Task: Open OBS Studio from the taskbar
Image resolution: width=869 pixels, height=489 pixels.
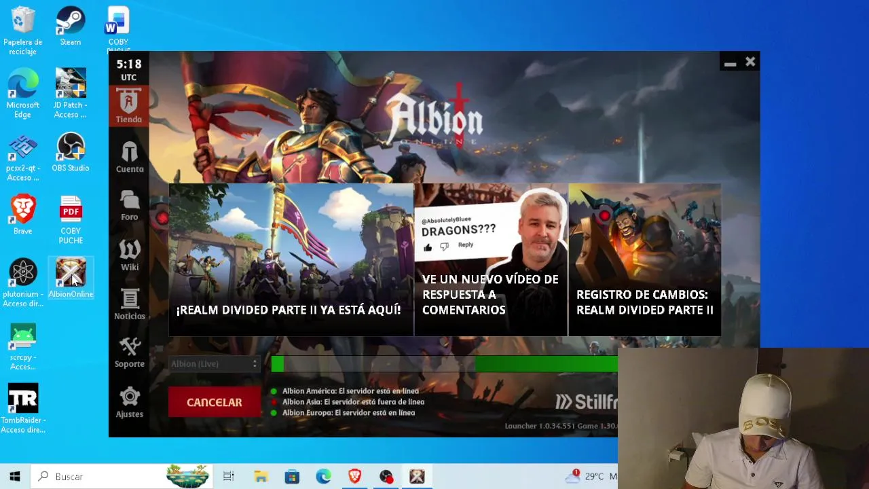Action: click(386, 476)
